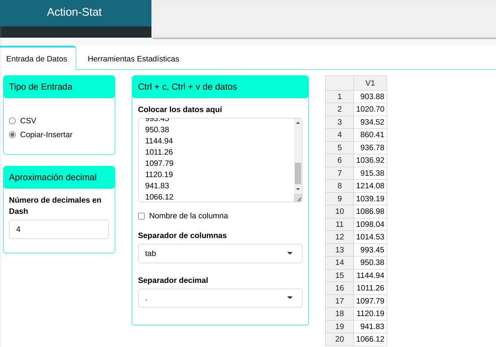Click the scroll down arrow in data textarea

point(298,189)
